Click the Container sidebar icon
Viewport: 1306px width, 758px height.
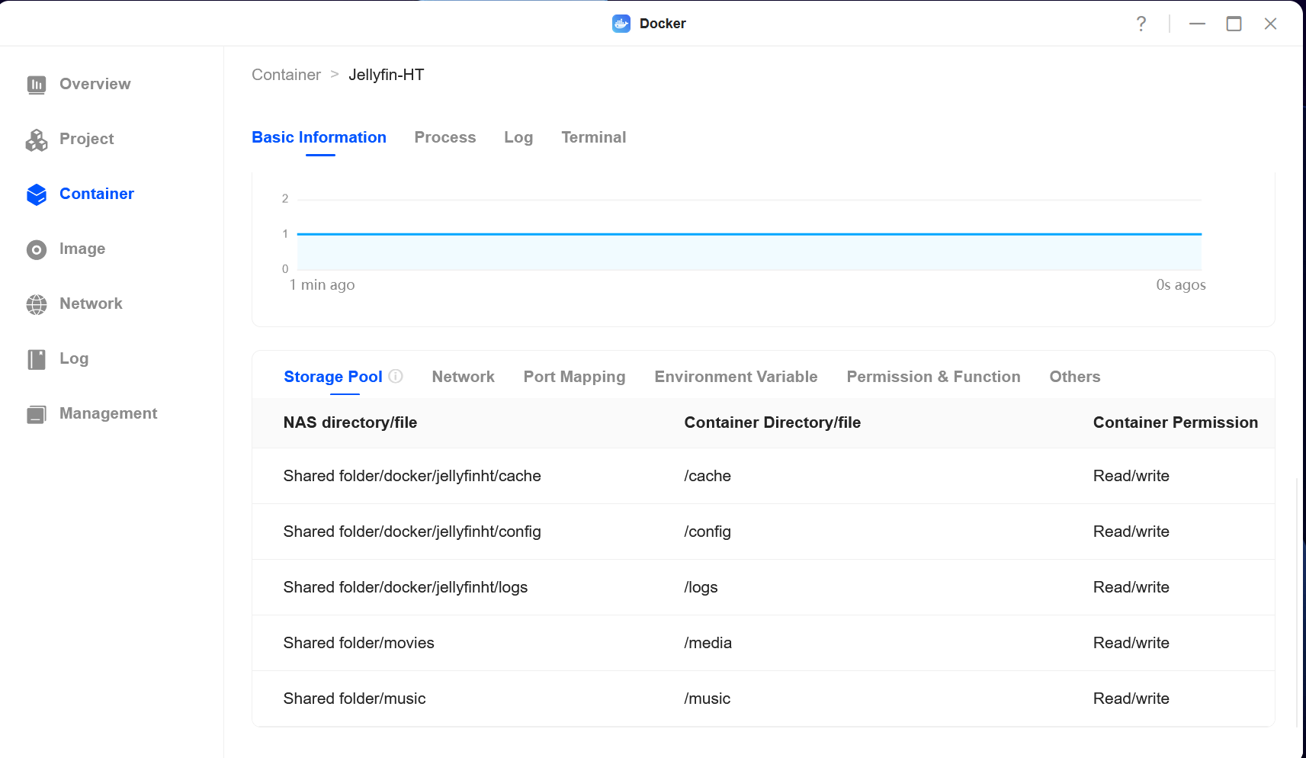(x=37, y=194)
